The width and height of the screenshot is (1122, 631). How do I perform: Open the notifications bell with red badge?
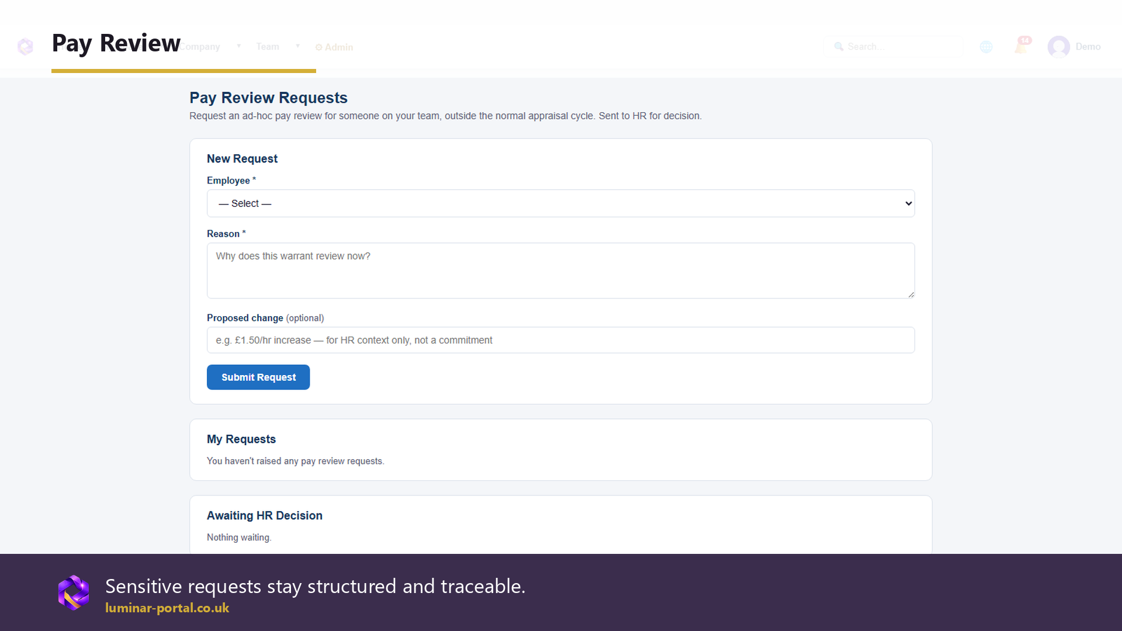point(1022,46)
